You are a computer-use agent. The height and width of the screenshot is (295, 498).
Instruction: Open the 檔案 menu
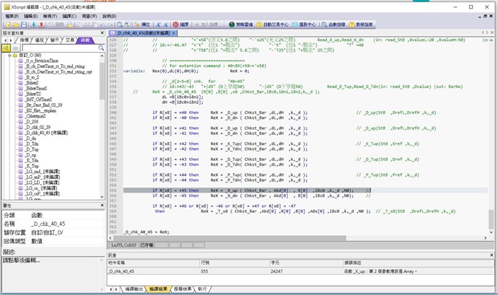(10, 14)
